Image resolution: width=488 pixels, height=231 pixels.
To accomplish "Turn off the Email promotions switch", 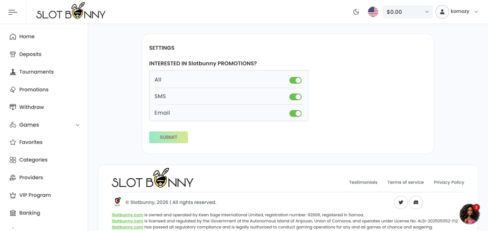I will [295, 113].
